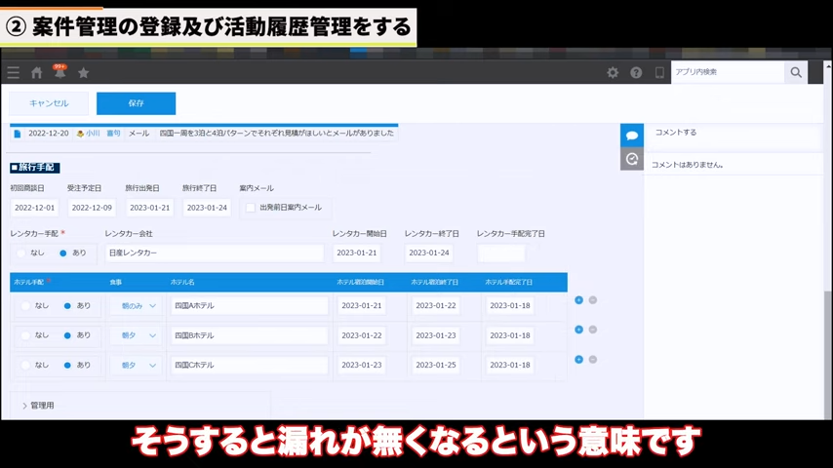Remove the 四国Bホテル row
Screen dimensions: 833x468
[593, 330]
